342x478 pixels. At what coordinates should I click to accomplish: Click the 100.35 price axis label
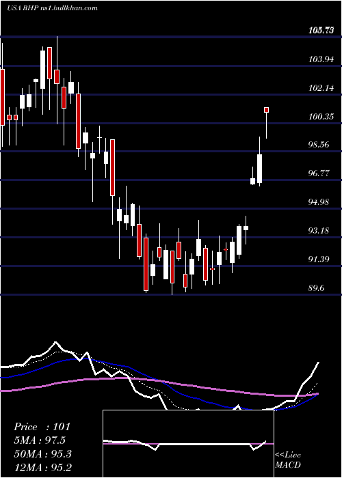[321, 117]
